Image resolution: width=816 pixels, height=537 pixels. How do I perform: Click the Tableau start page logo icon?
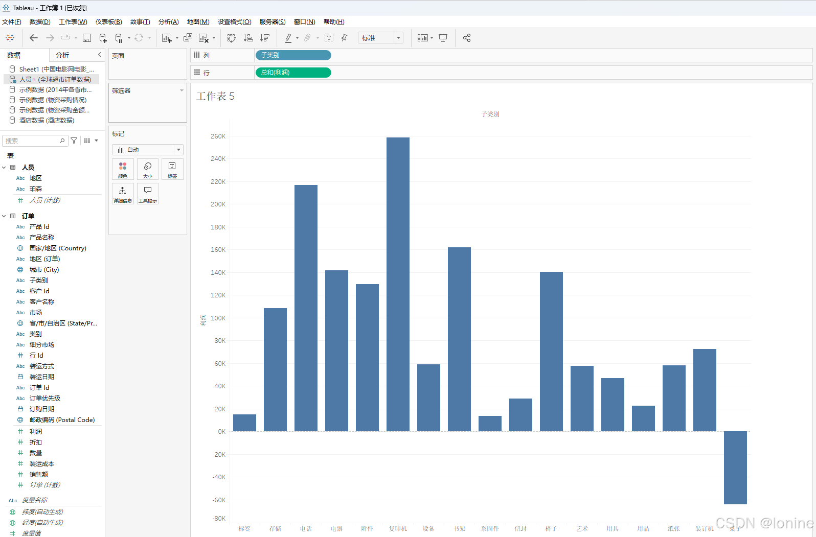(10, 38)
